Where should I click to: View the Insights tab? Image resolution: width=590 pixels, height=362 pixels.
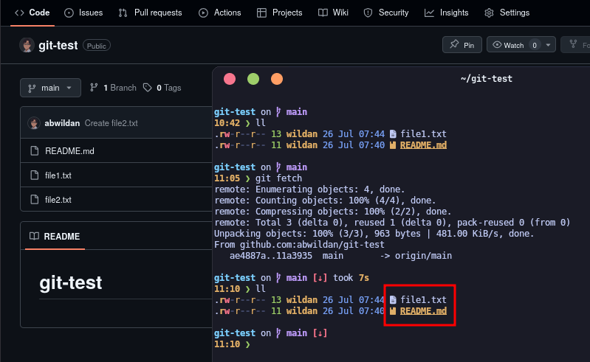[447, 13]
